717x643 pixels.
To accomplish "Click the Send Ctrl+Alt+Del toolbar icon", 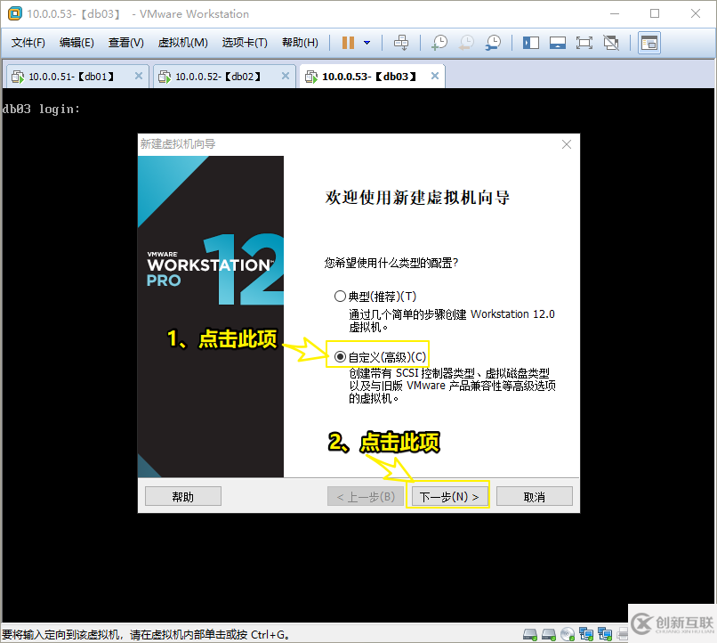I will pyautogui.click(x=401, y=43).
